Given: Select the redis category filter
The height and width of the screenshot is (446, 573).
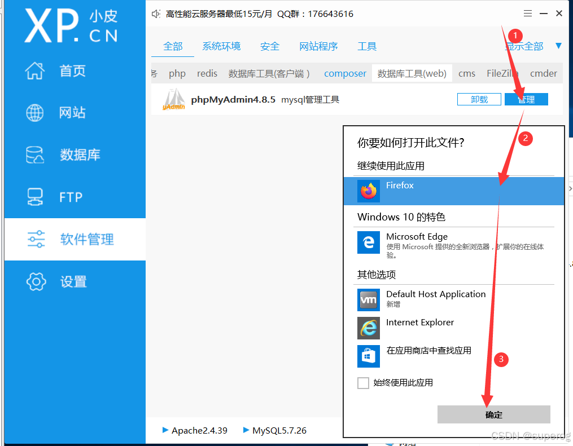Looking at the screenshot, I should click(207, 73).
